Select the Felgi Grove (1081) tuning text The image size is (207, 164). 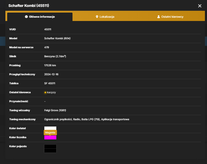pyautogui.click(x=55, y=110)
